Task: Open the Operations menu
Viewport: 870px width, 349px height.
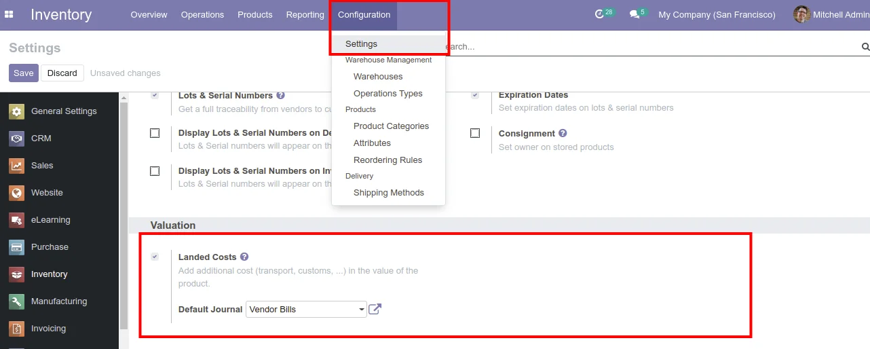Action: [202, 14]
